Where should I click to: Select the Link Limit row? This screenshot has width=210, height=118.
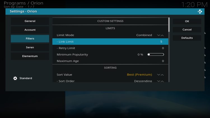coord(110,42)
